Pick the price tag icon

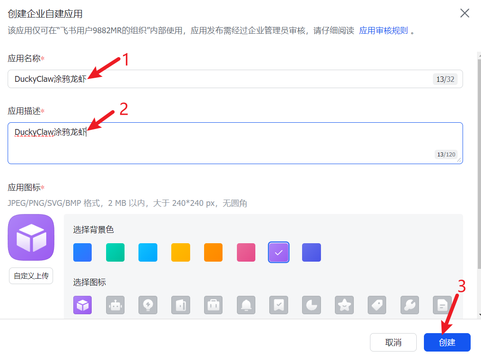[x=377, y=305]
